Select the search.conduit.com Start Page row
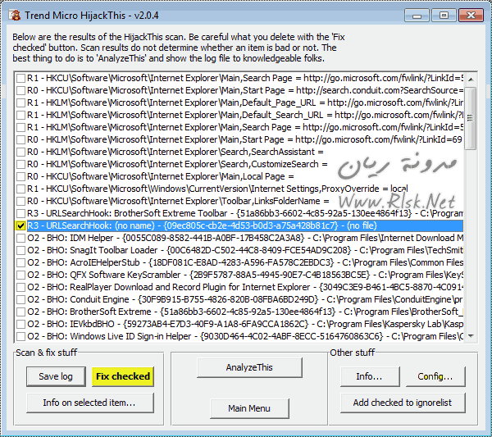This screenshot has width=492, height=437. pos(245,90)
